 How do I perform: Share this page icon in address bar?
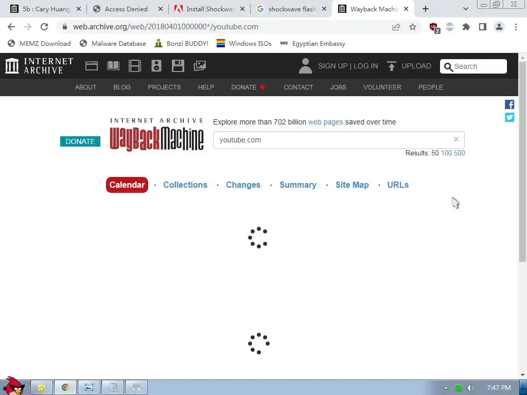point(396,27)
